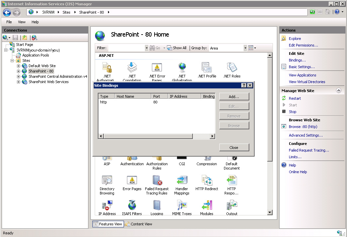Click the up folder icon in Connections toolbar

[x=25, y=38]
